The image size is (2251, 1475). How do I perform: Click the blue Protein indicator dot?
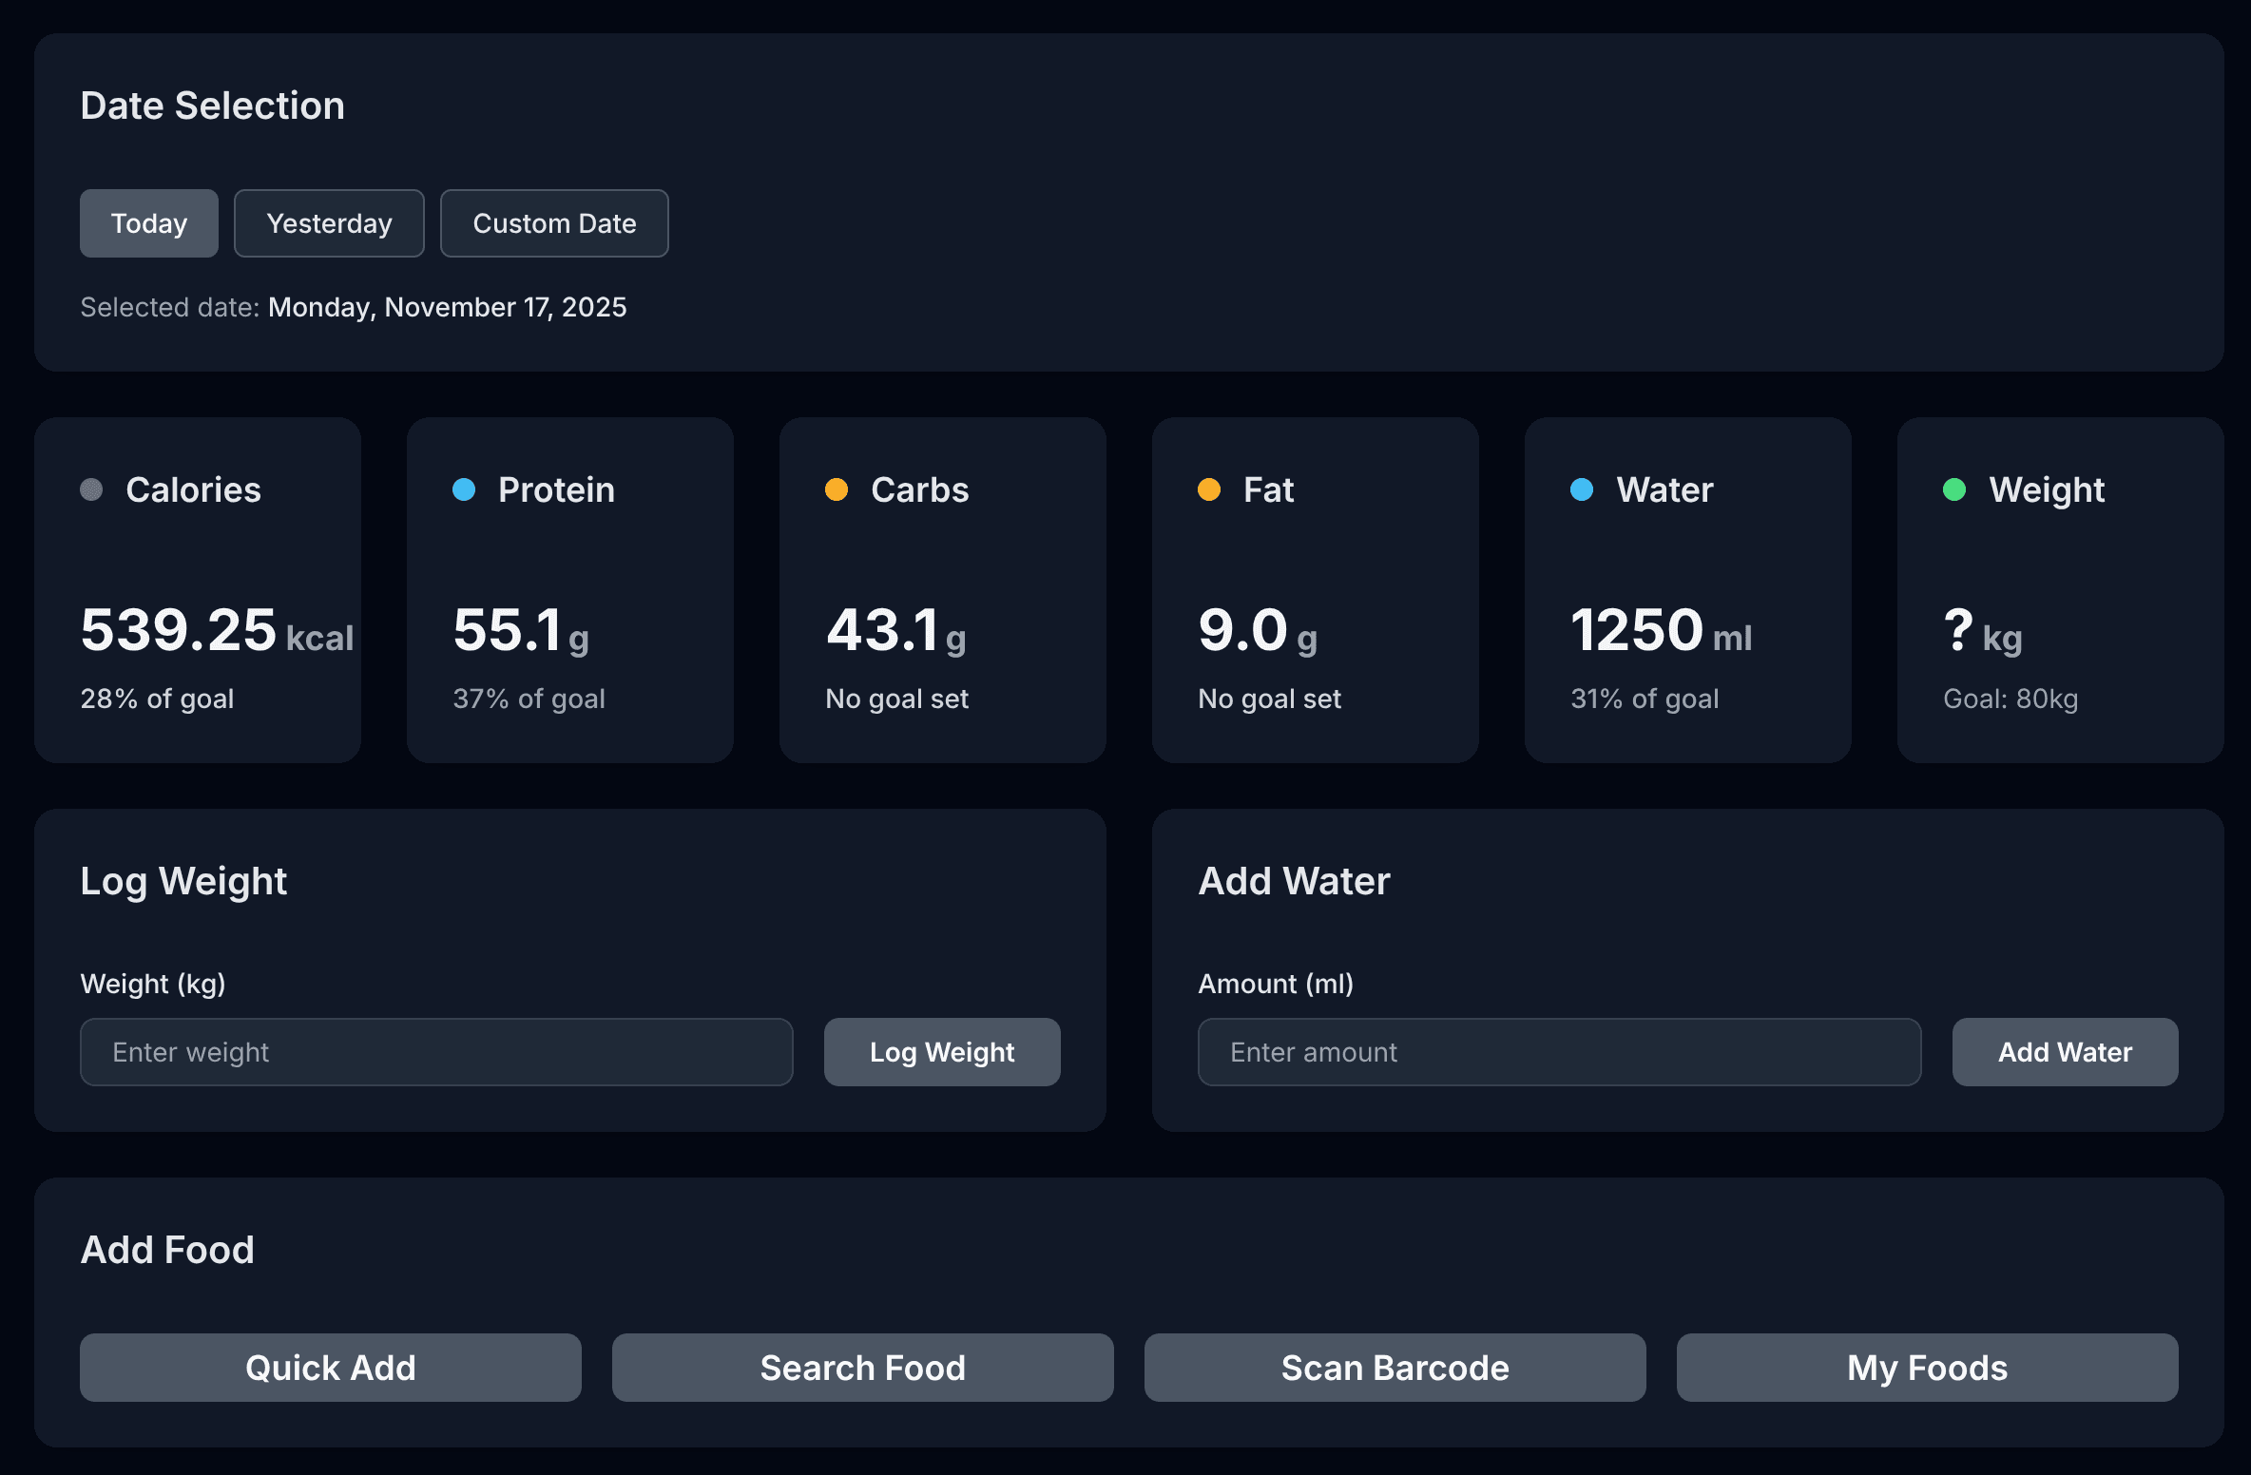[464, 489]
